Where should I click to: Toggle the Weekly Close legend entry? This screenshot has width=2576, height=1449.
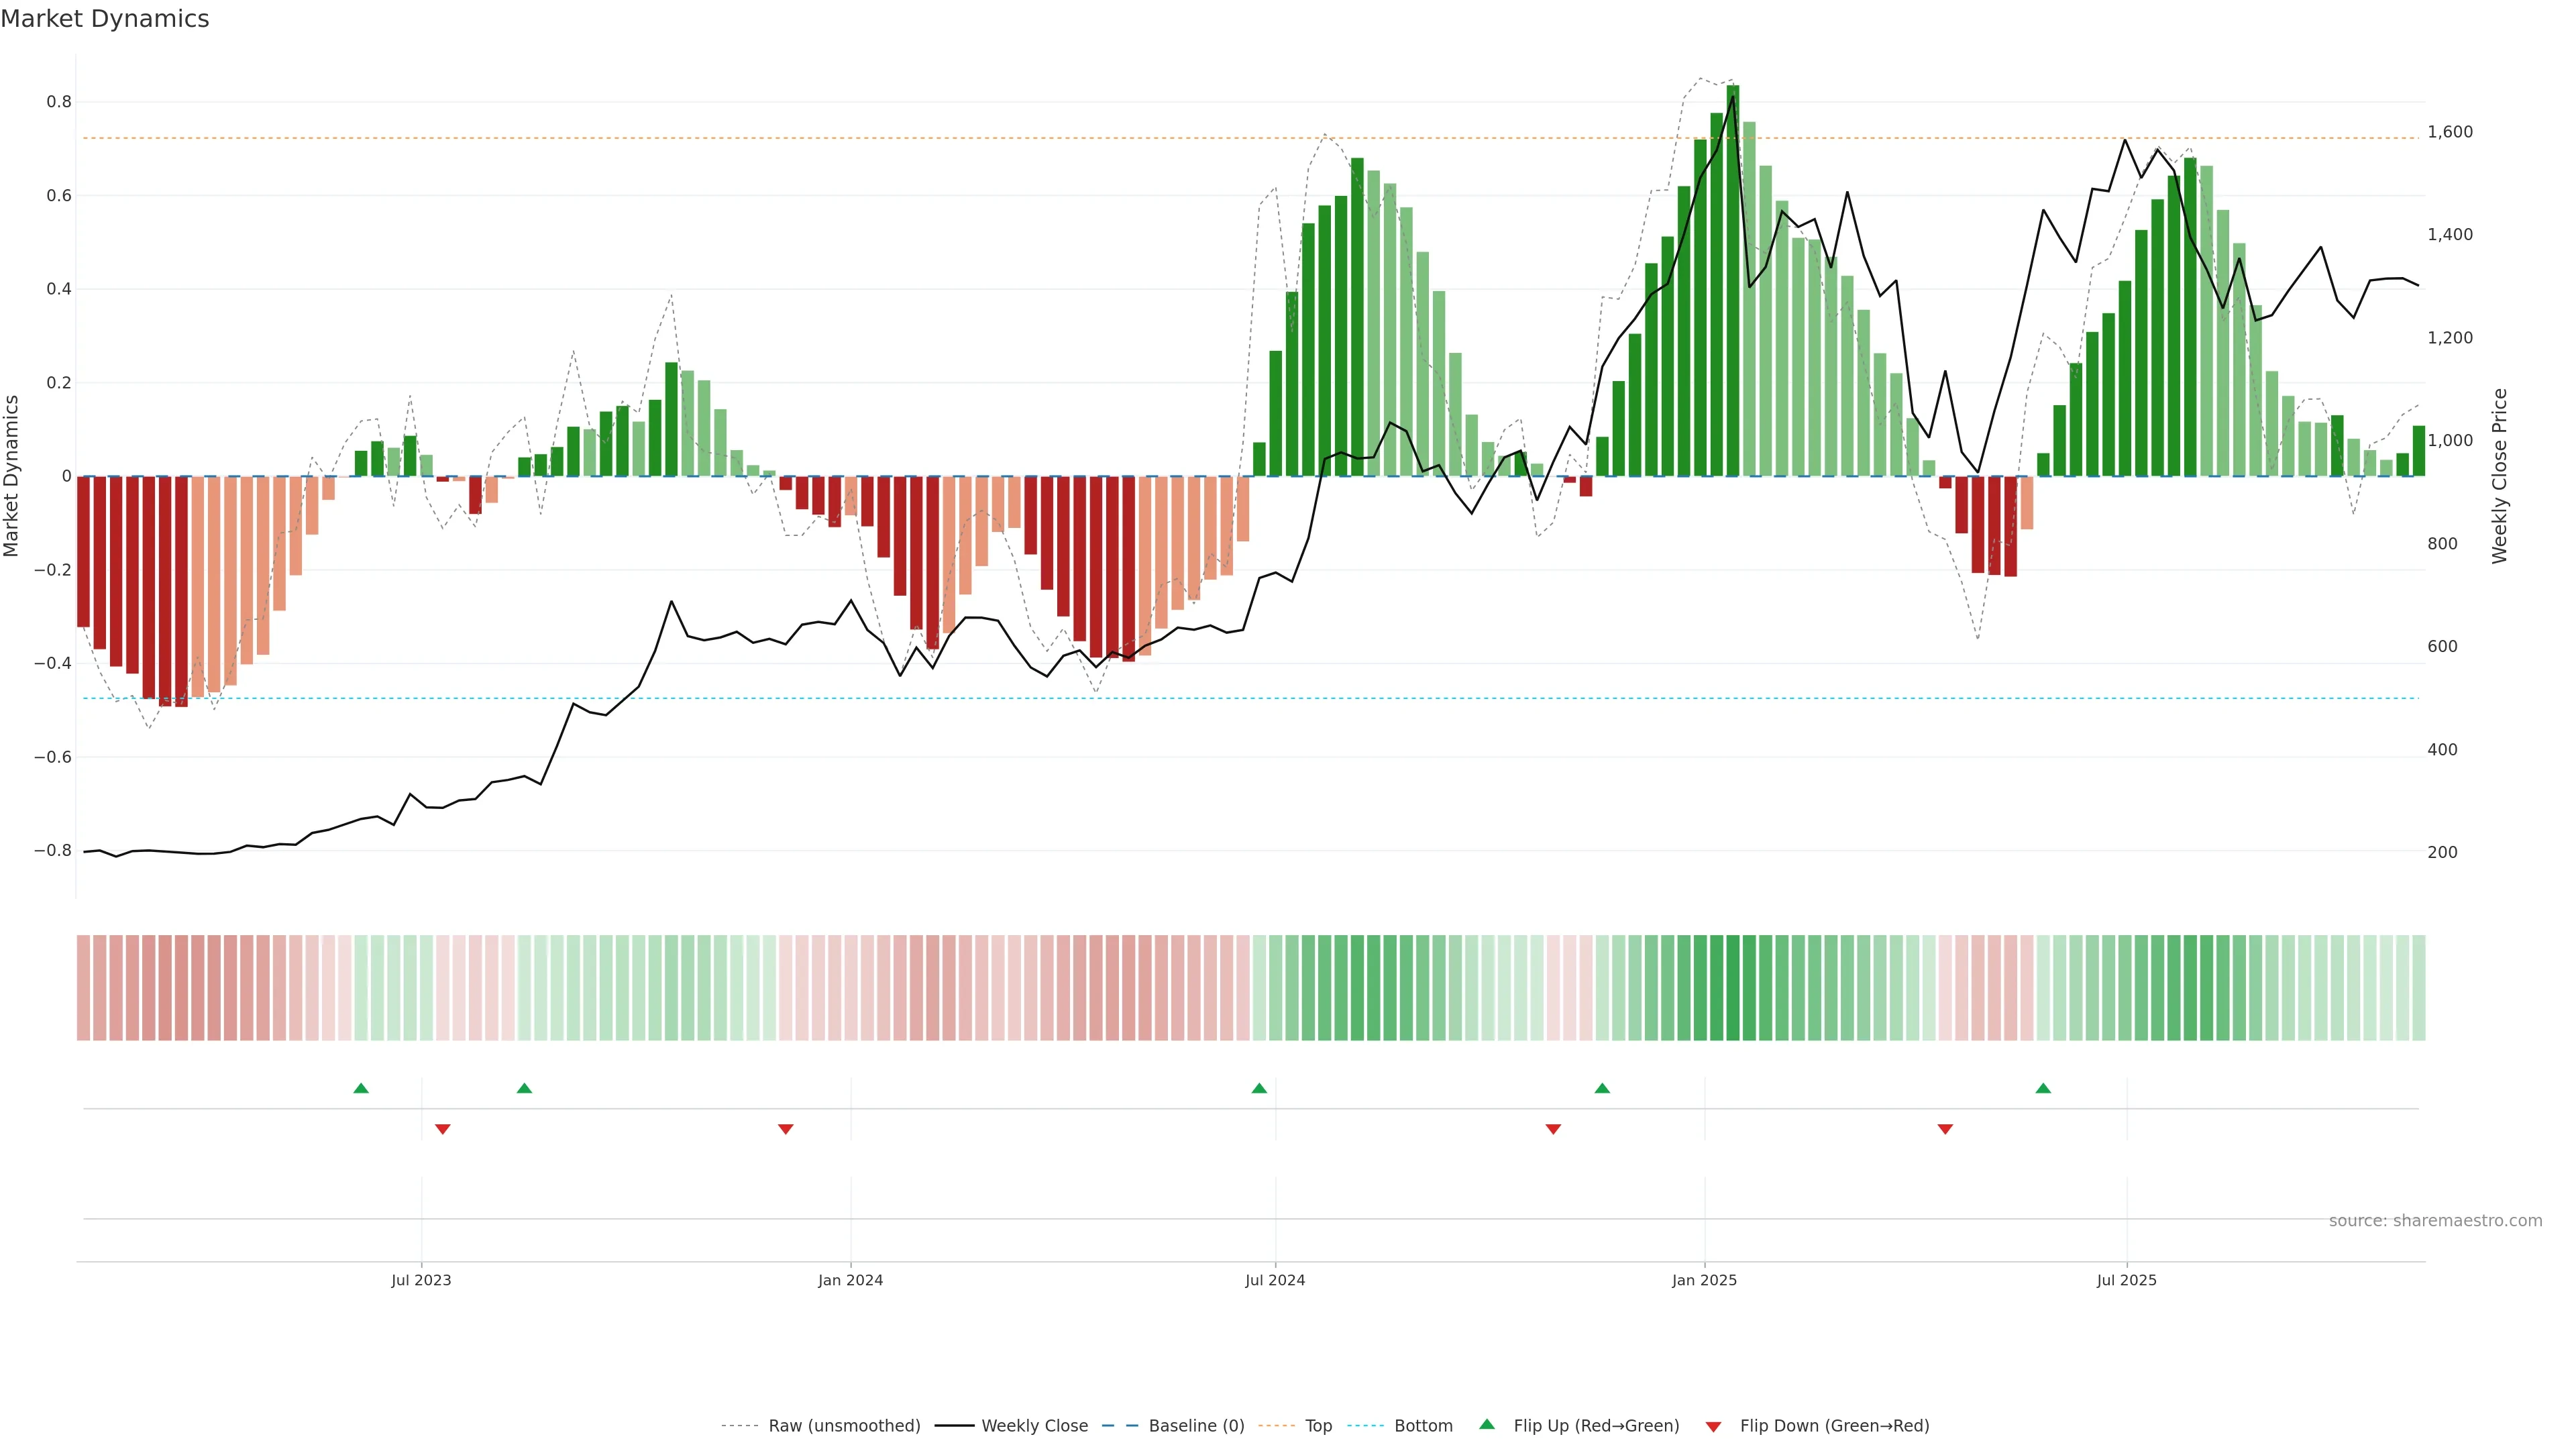tap(1034, 1426)
